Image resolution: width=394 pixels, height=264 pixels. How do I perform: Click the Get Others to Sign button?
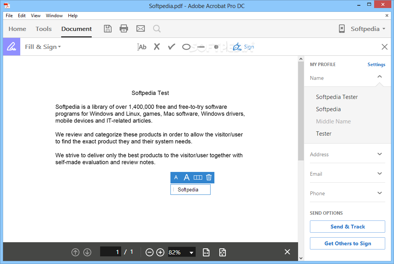coord(347,243)
